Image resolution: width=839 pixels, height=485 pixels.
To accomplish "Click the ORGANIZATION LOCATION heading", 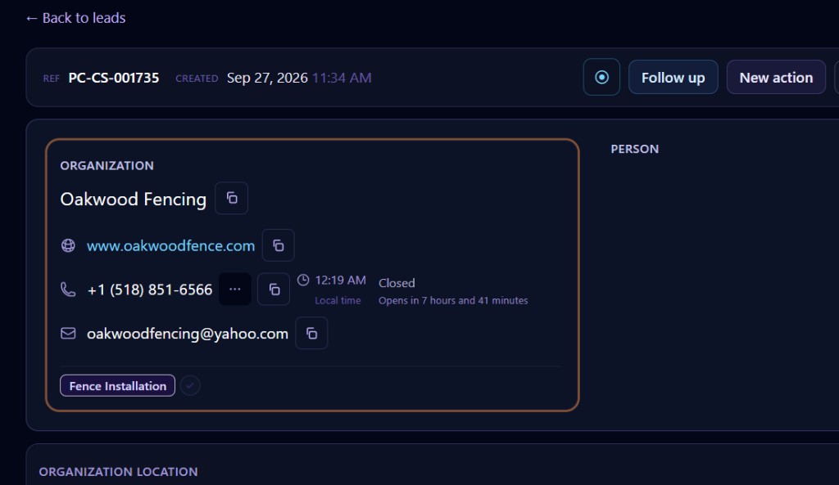I will 118,472.
